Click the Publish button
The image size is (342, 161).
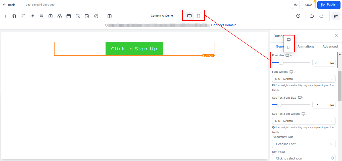point(329,5)
